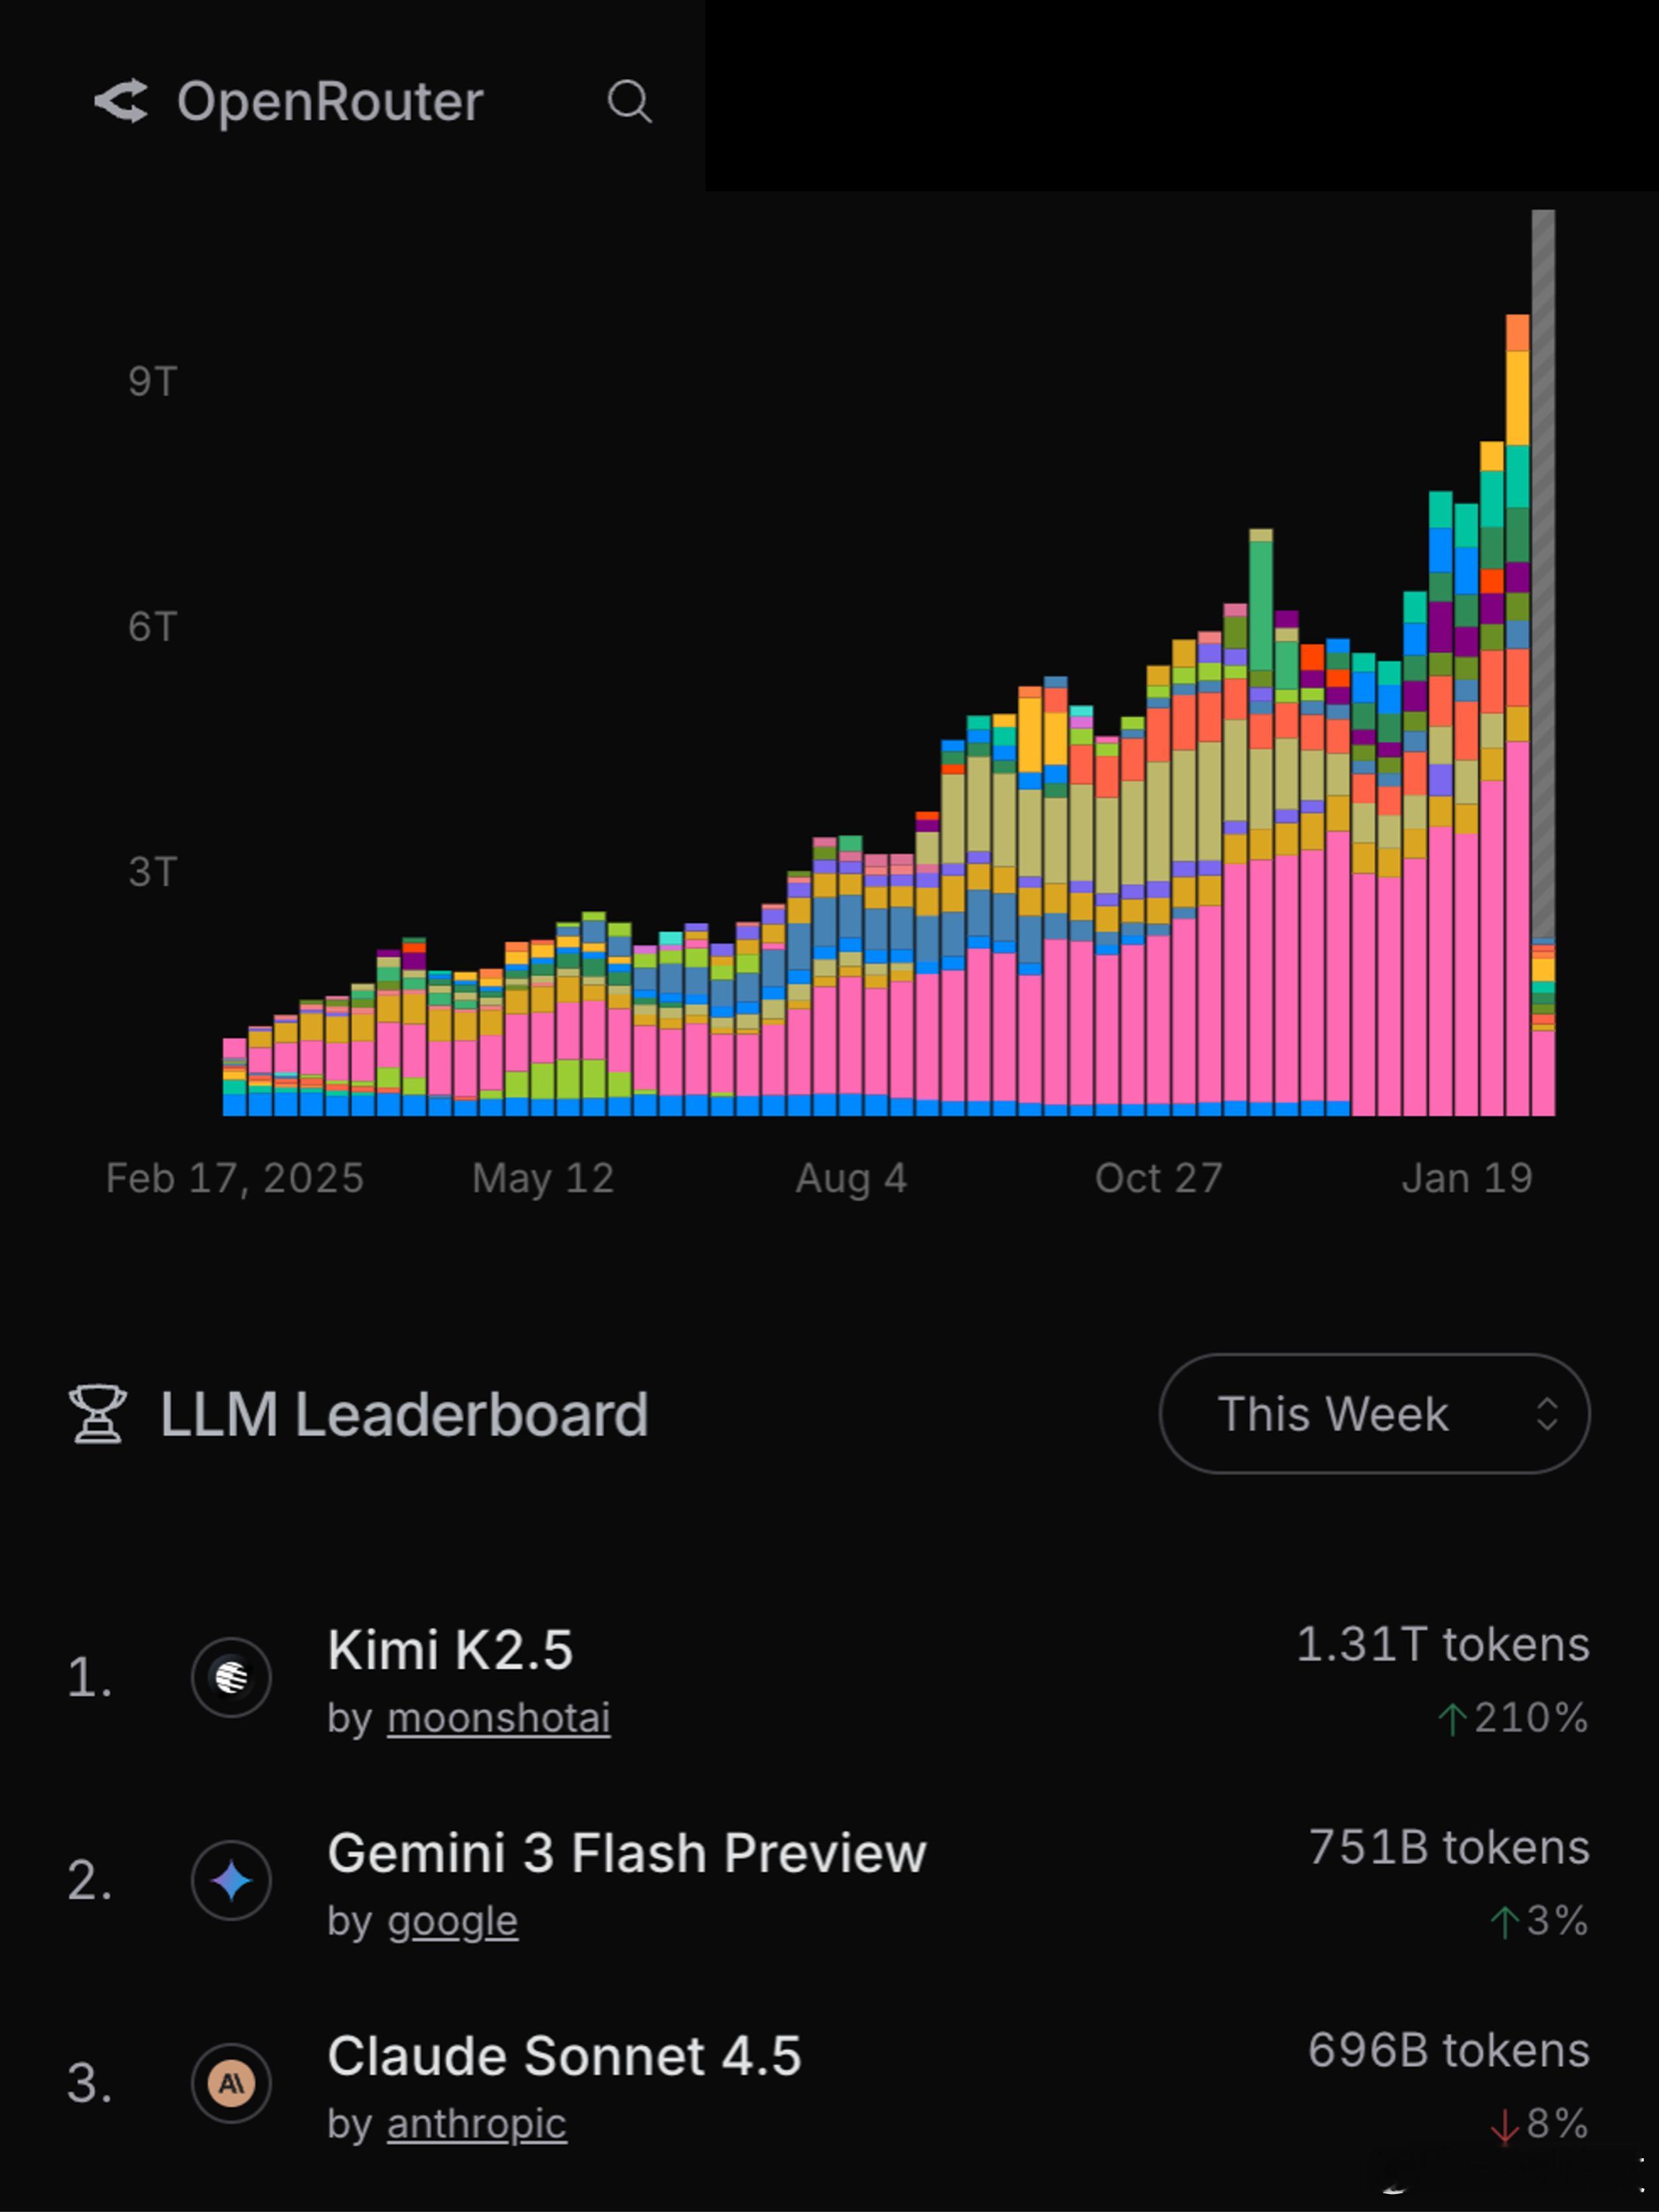Click the Kimi K2.5 model avatar icon
1659x2212 pixels.
coord(231,1677)
